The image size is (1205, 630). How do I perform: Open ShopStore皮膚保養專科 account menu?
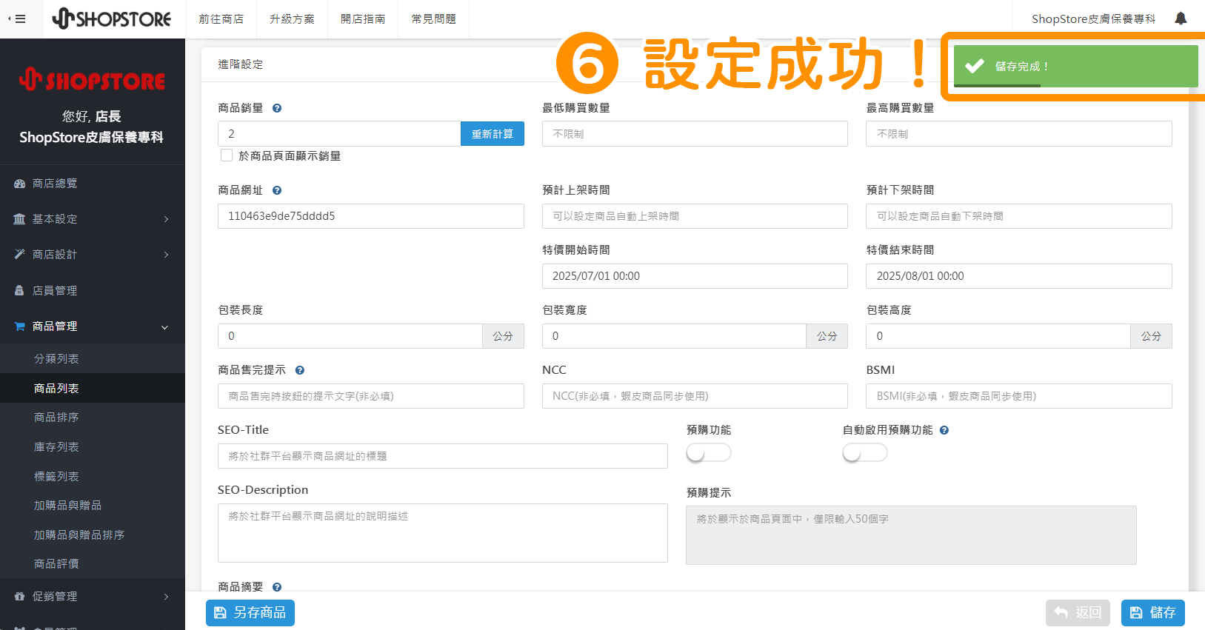click(1093, 19)
